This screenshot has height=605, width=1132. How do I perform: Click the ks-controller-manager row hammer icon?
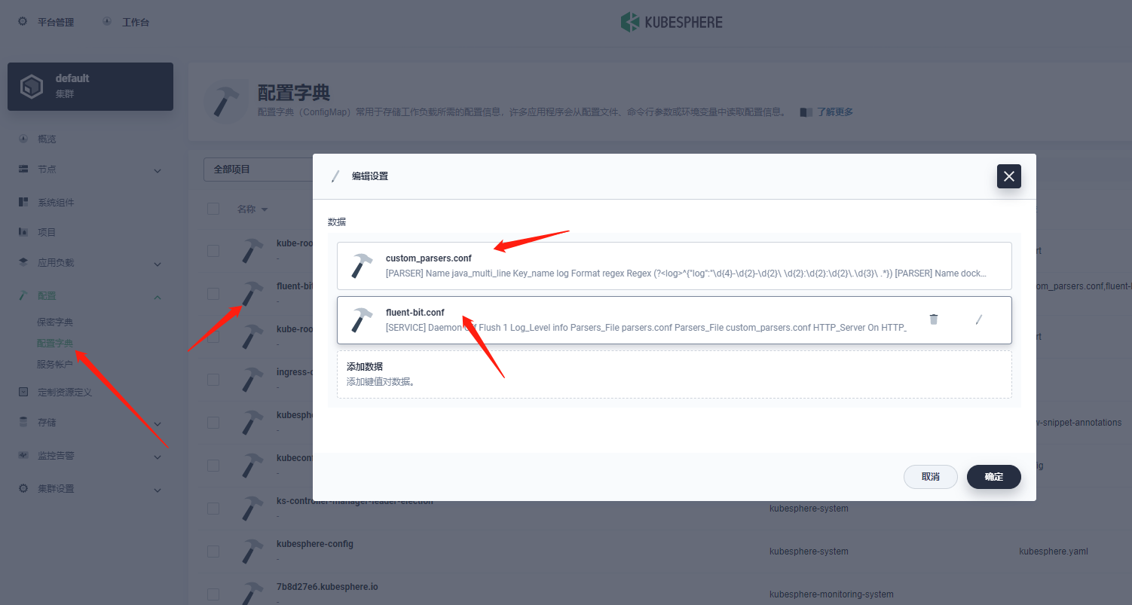tap(252, 509)
